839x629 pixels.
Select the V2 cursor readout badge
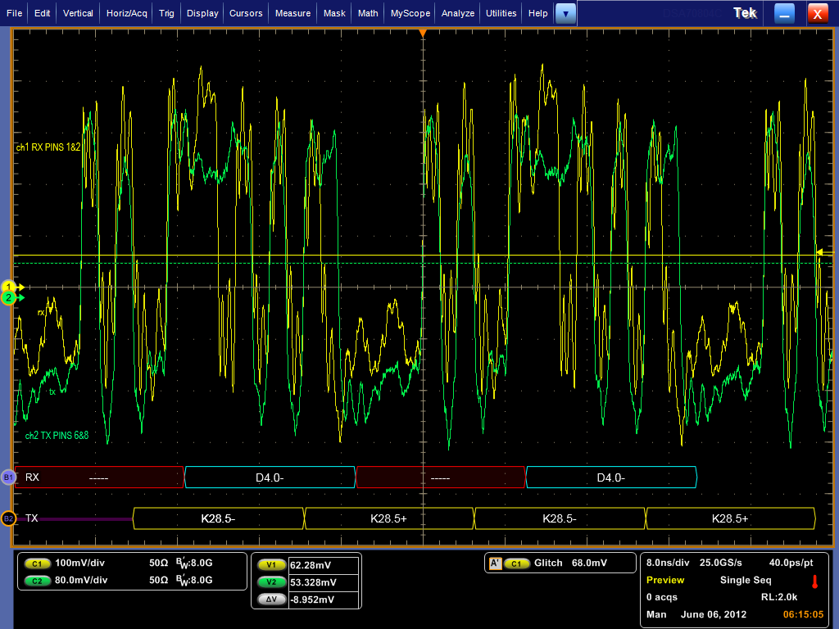coord(270,582)
